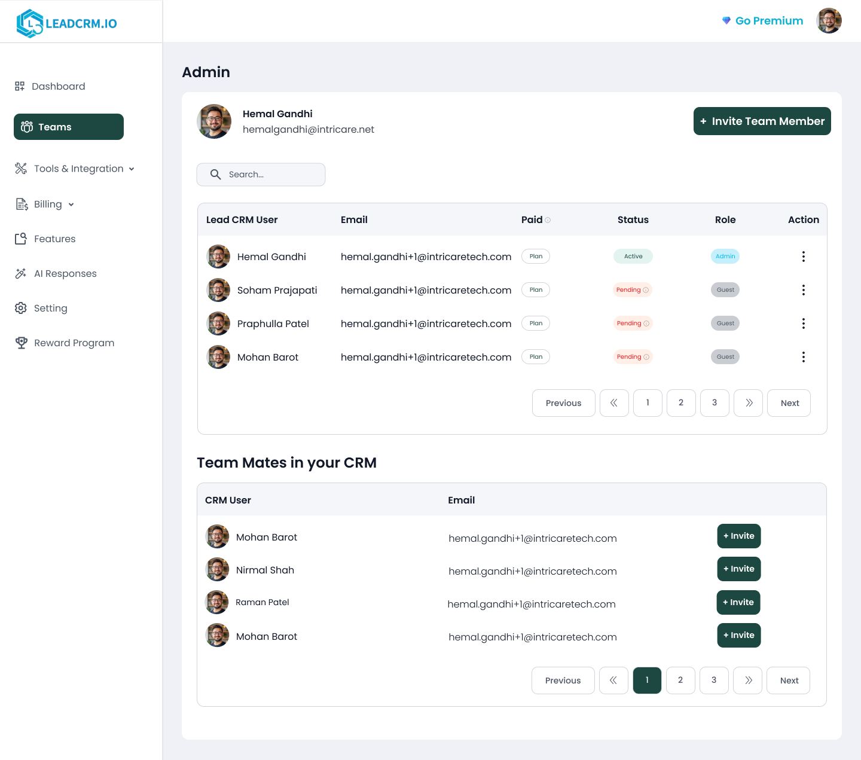The width and height of the screenshot is (861, 760).
Task: Invite Nirmal Shah to team
Action: coord(739,569)
